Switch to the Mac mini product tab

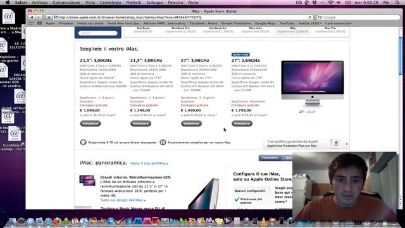click(256, 30)
